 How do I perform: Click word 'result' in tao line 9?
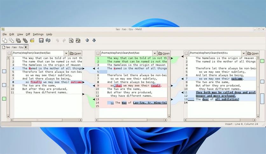pyautogui.click(x=156, y=86)
